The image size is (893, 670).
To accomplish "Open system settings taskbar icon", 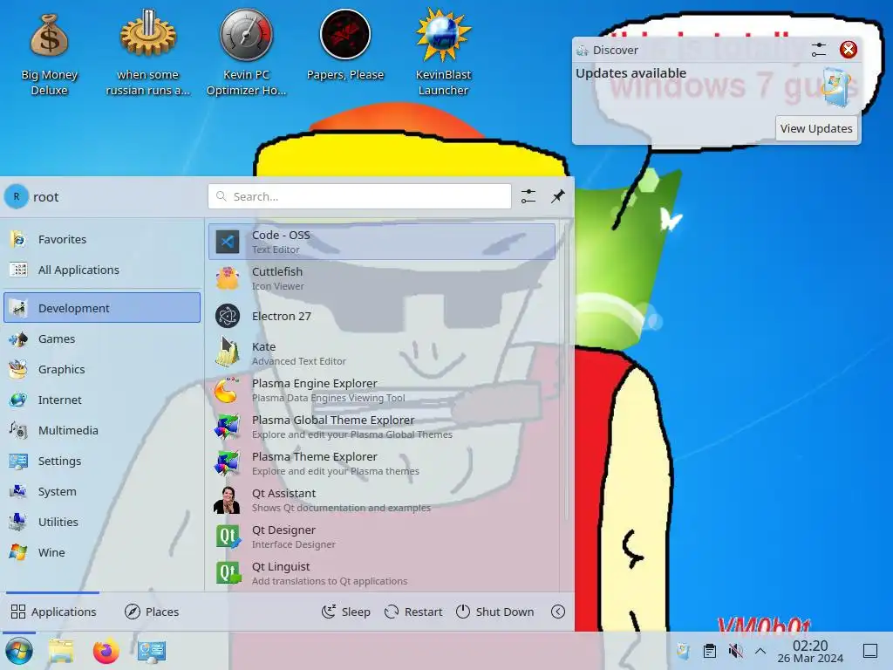I will coord(152,651).
